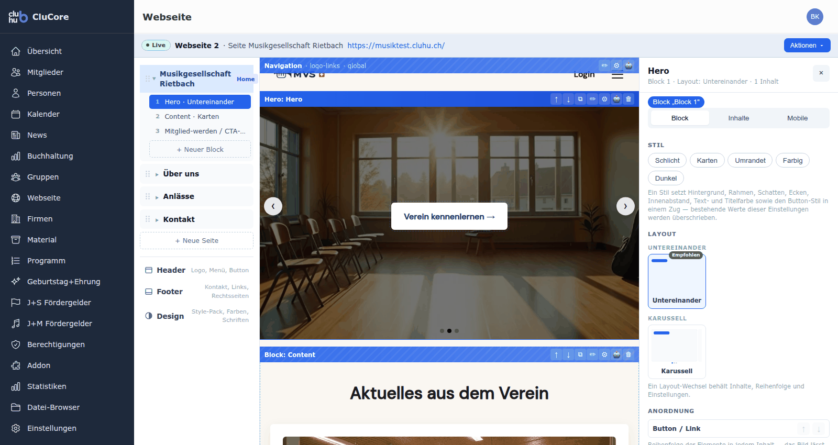
Task: Duplicate the Content block
Action: 580,354
